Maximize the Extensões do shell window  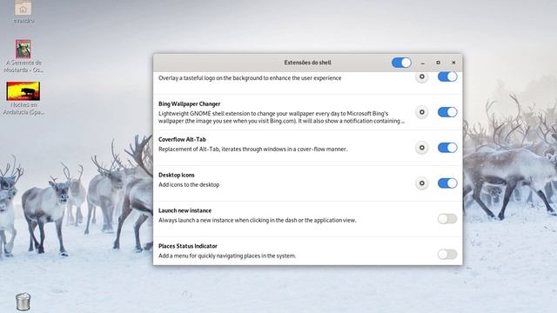(x=438, y=63)
